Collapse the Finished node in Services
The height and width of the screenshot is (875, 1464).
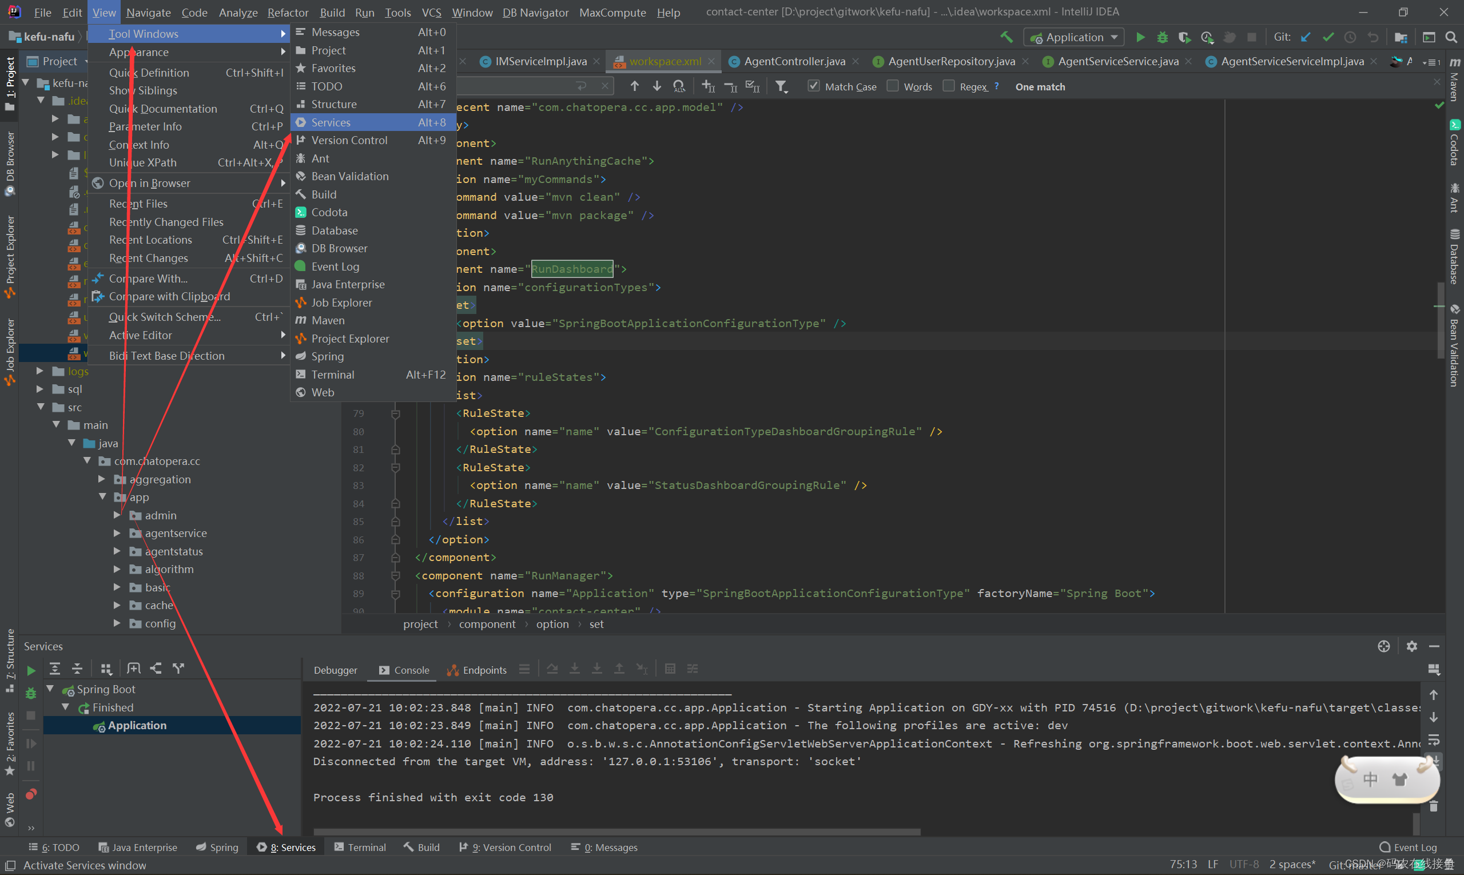click(x=66, y=707)
